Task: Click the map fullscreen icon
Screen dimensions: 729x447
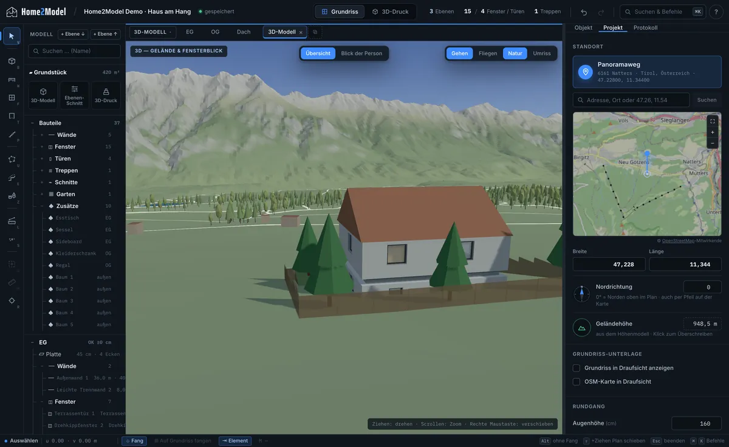Action: 713,121
